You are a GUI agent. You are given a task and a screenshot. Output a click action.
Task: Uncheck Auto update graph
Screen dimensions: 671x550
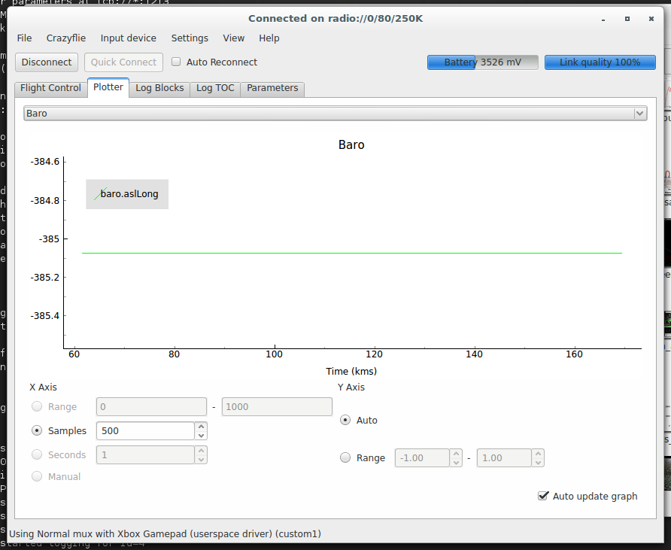coord(543,496)
